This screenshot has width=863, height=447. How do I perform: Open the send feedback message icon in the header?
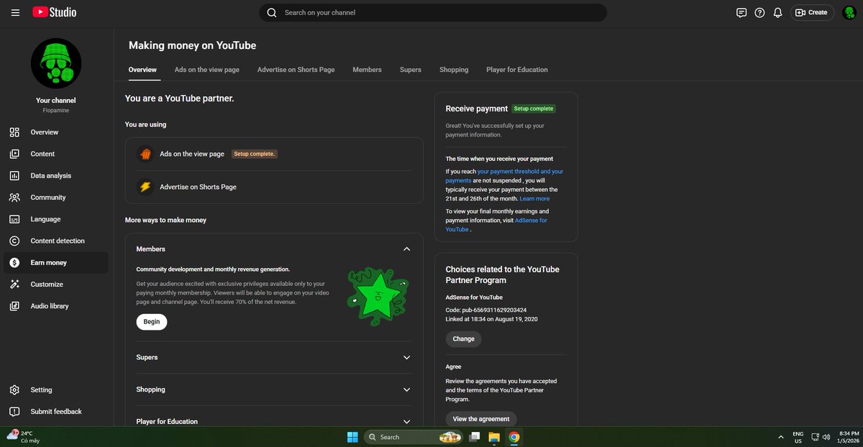741,12
